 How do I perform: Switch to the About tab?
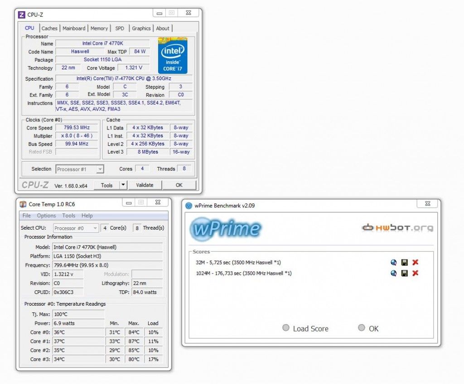pyautogui.click(x=163, y=29)
